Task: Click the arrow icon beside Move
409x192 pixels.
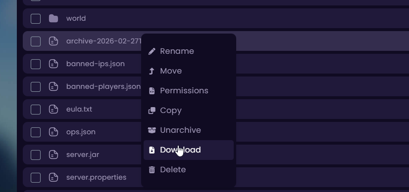Action: (x=152, y=71)
